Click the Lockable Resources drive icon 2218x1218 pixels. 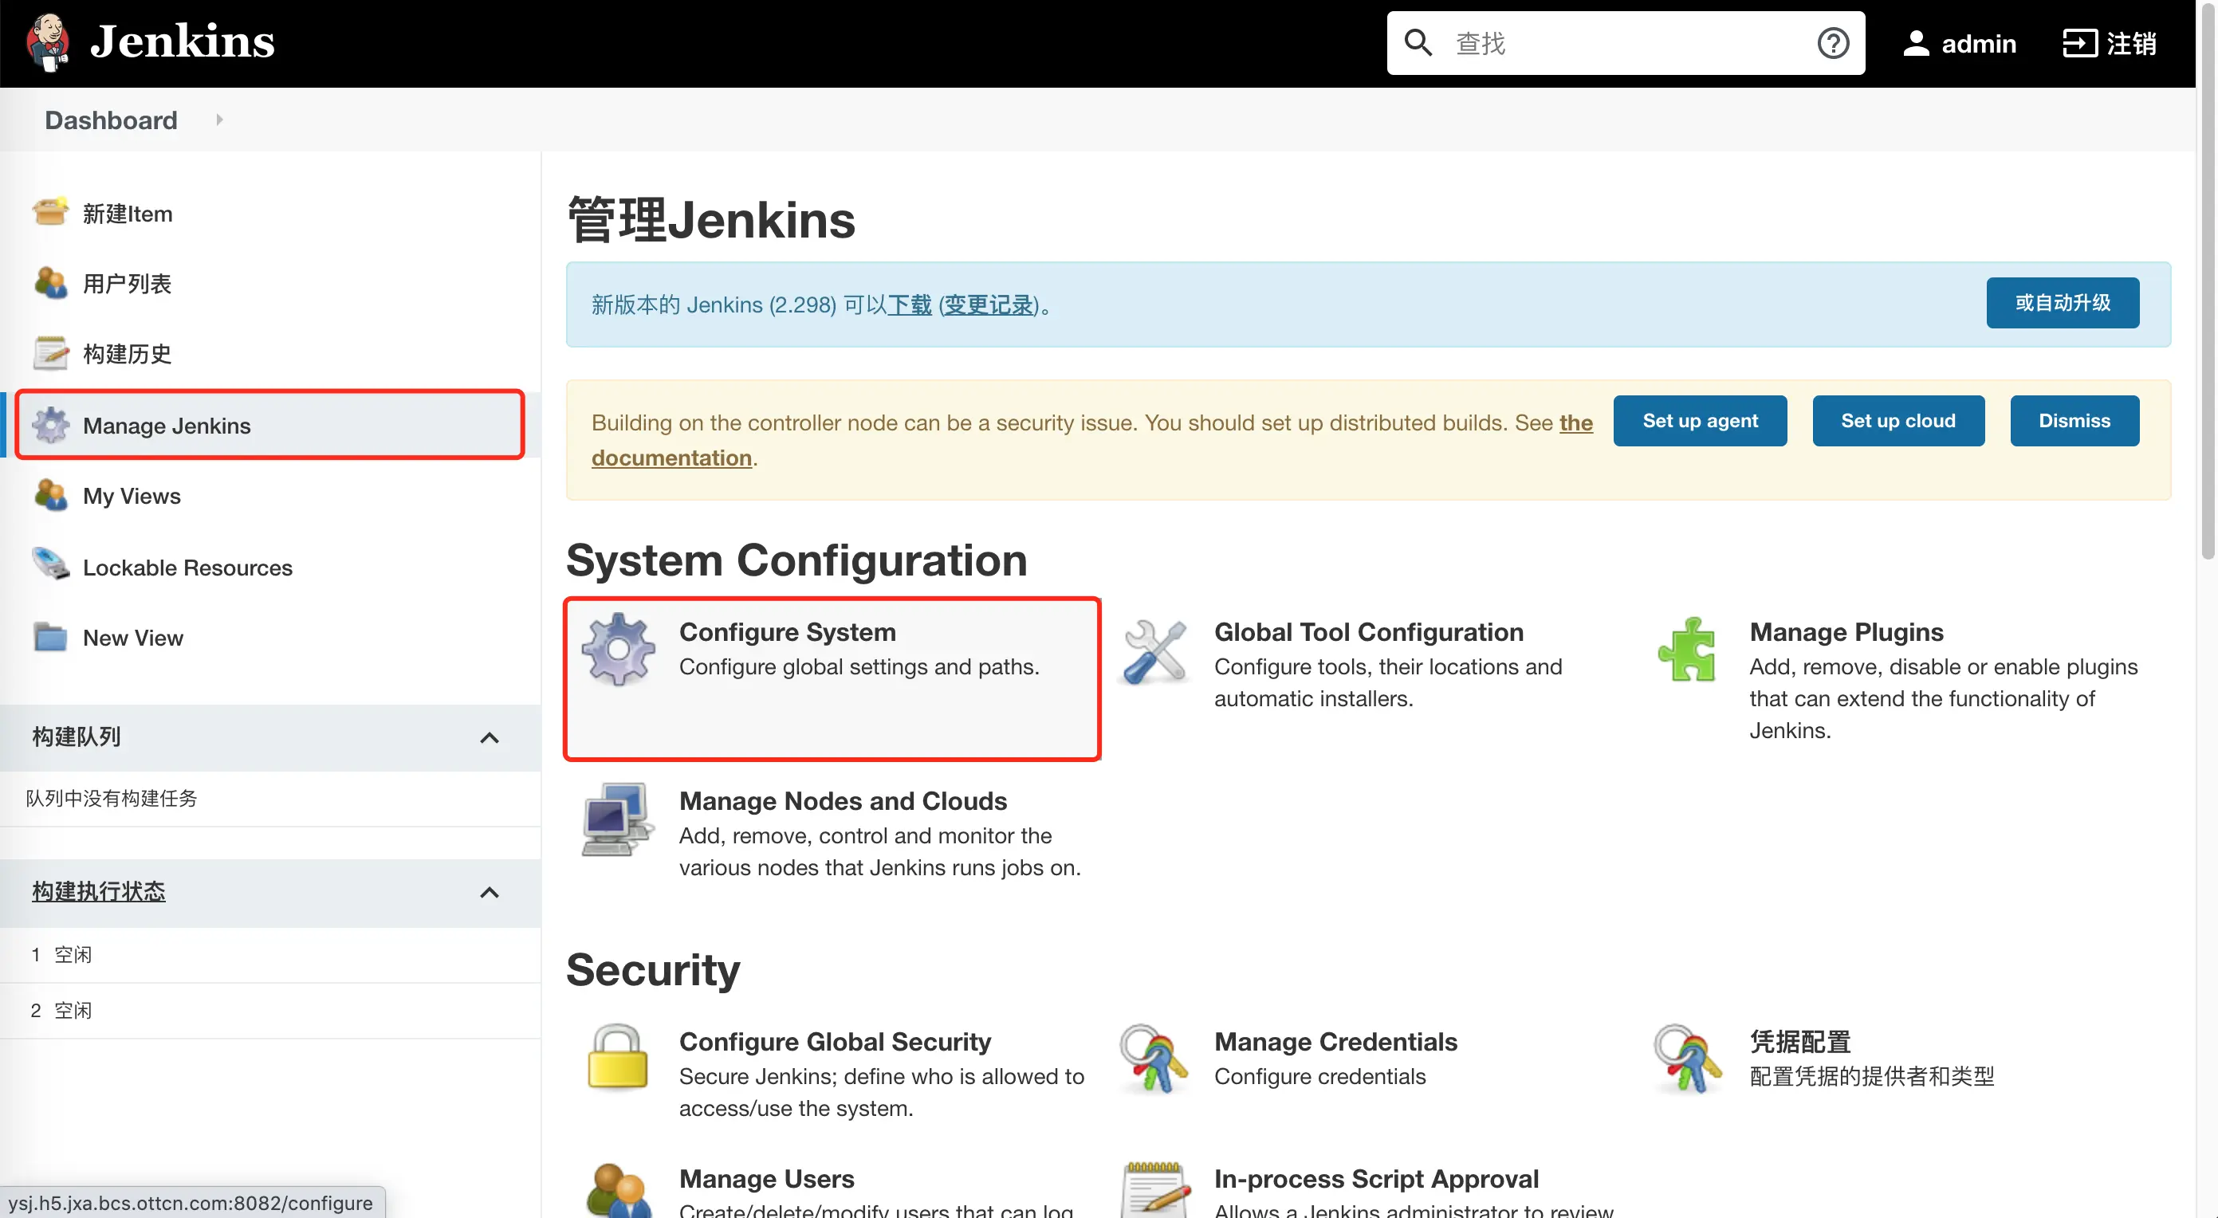[50, 565]
